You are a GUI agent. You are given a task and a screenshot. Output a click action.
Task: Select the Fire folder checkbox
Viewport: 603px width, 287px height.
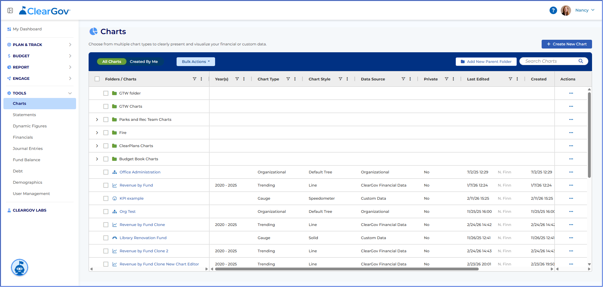tap(106, 133)
